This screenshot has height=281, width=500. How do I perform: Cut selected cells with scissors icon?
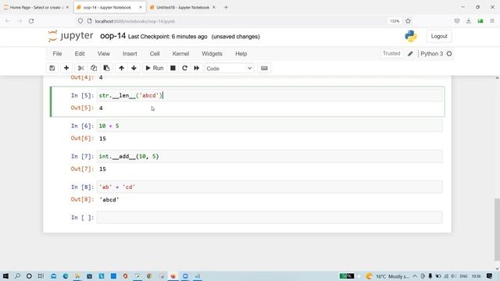pos(80,68)
